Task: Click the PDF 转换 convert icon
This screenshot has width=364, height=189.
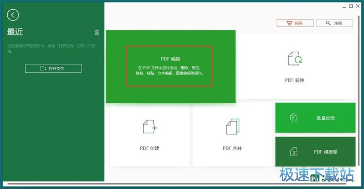Action: pyautogui.click(x=295, y=59)
